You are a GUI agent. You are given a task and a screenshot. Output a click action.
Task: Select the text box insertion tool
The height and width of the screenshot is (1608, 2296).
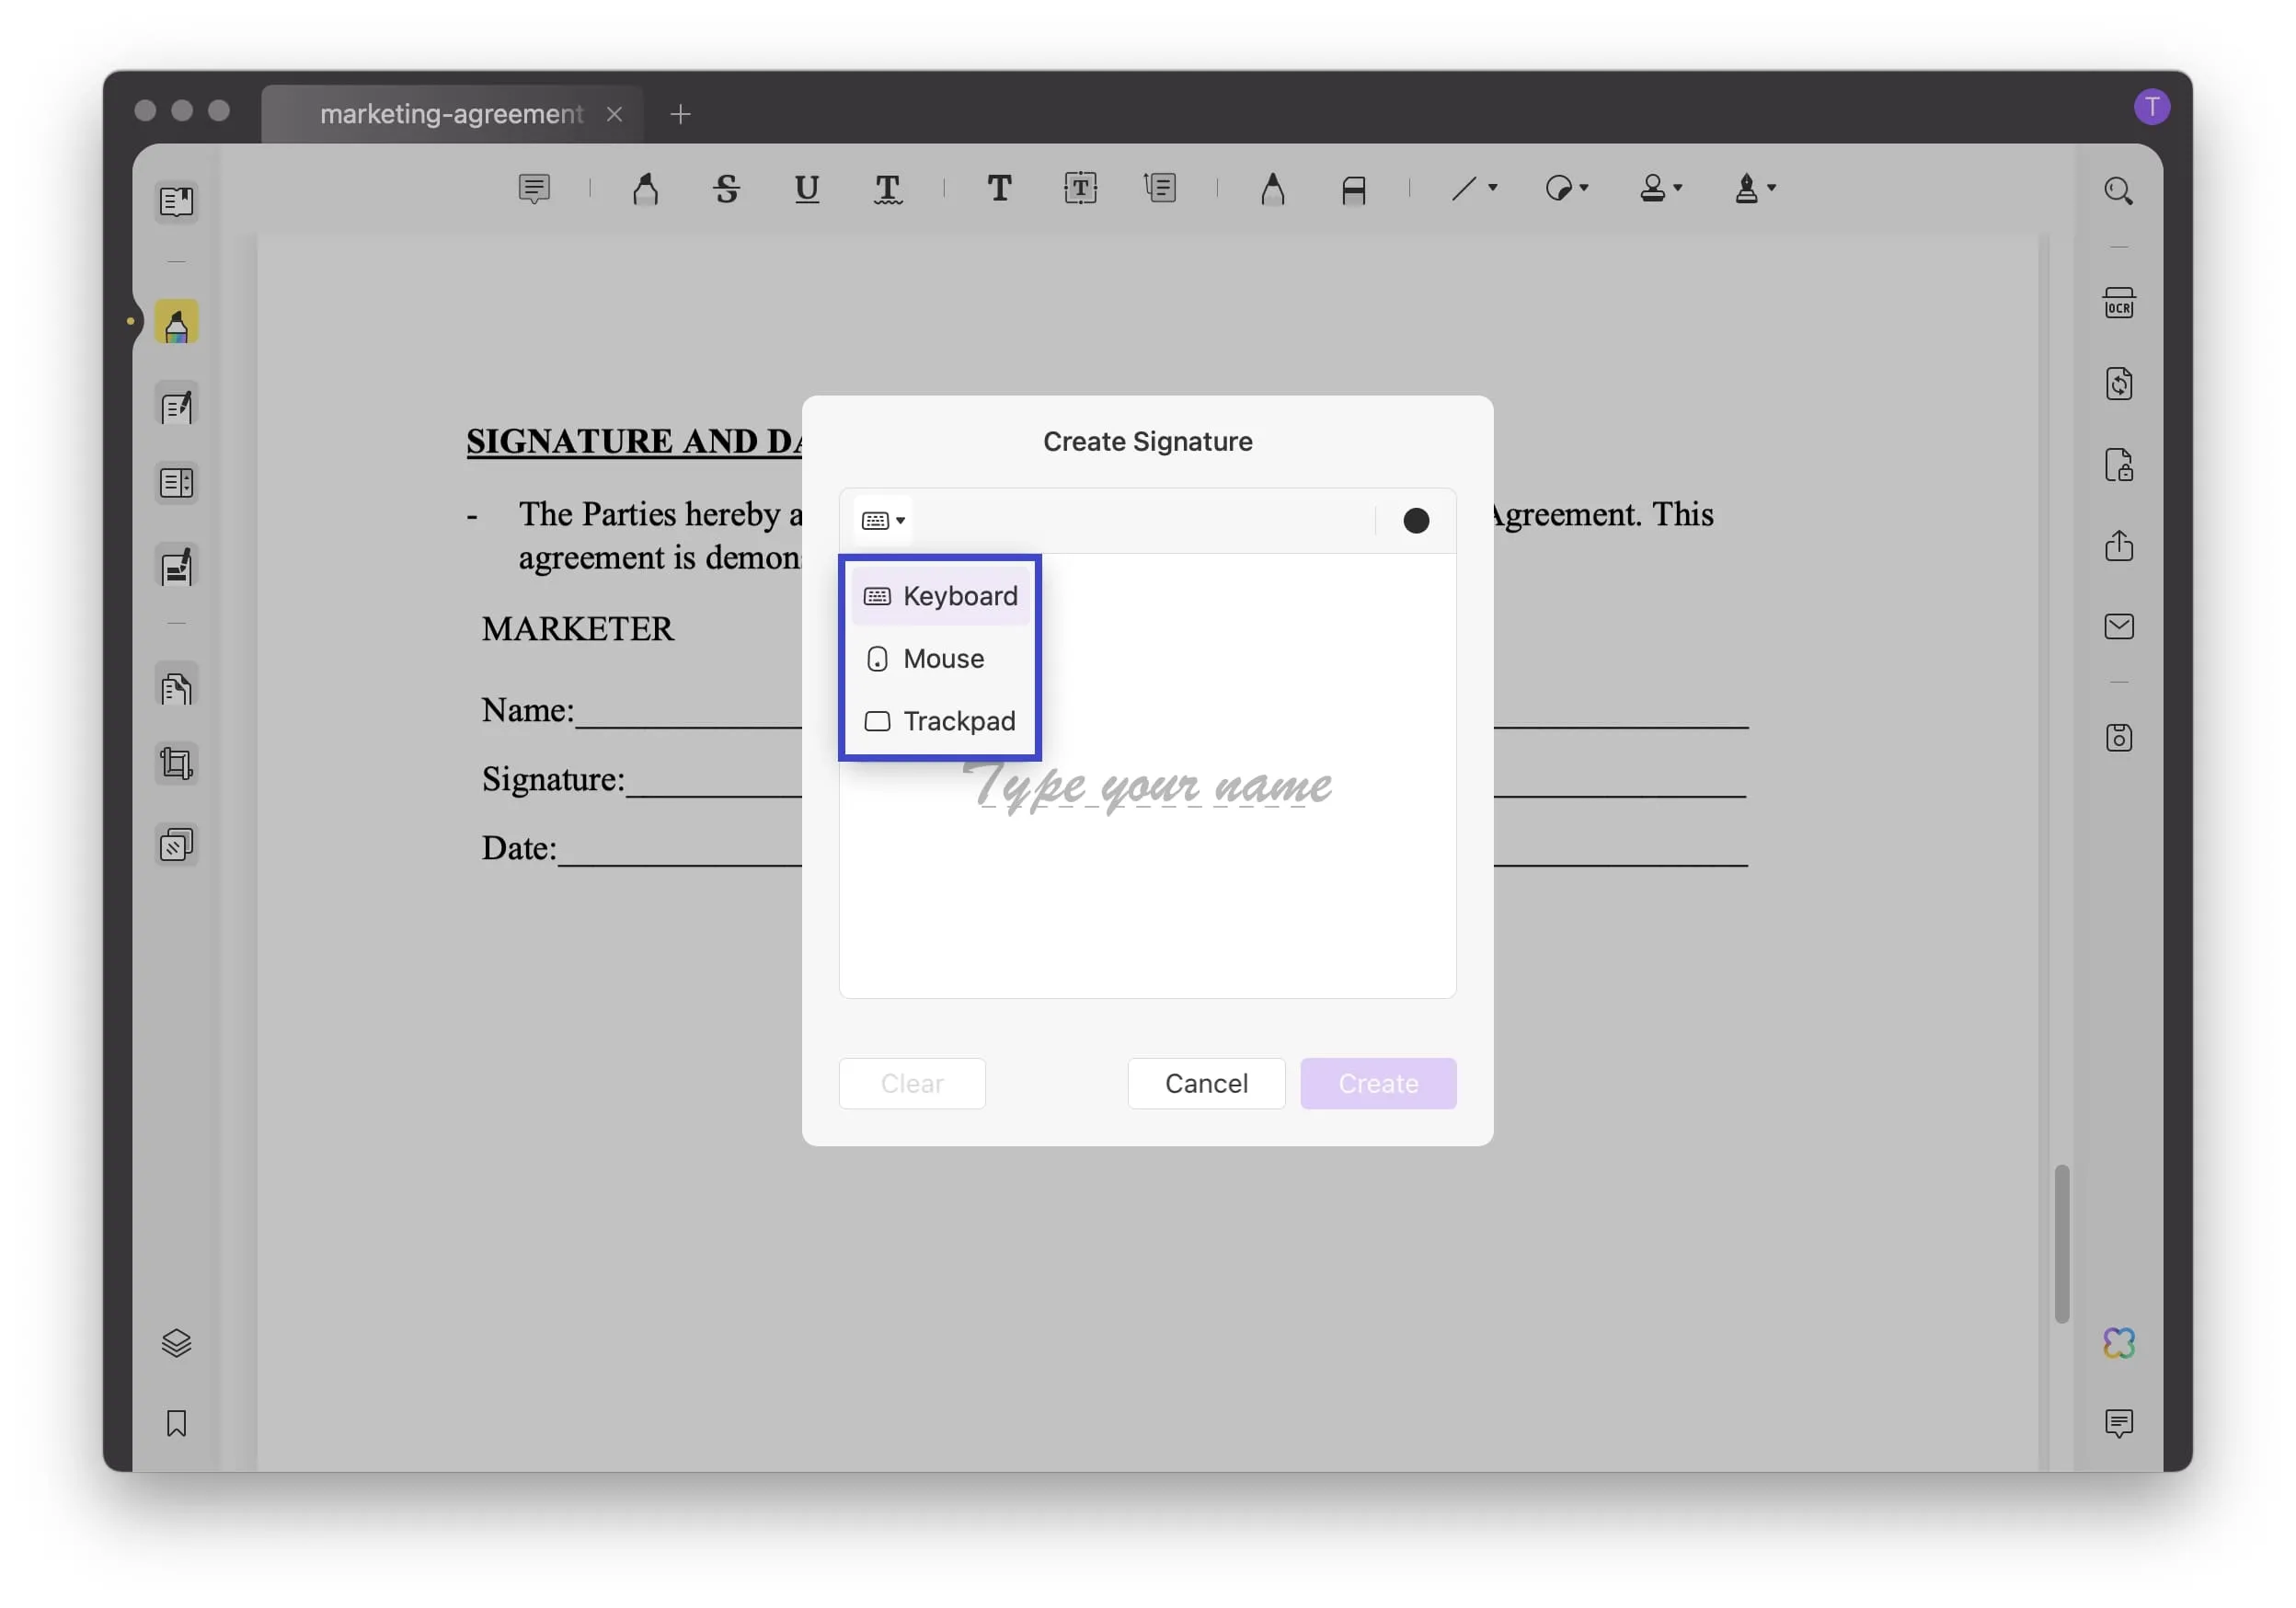point(1078,189)
